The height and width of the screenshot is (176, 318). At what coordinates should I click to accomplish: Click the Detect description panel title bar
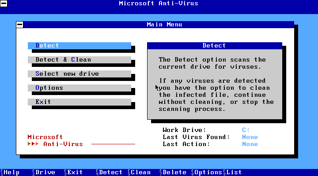click(214, 46)
